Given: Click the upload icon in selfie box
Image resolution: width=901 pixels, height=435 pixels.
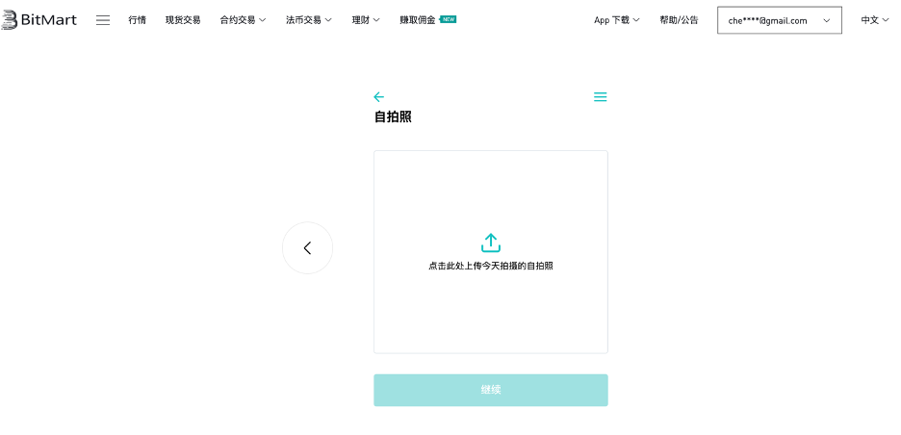Looking at the screenshot, I should (491, 243).
